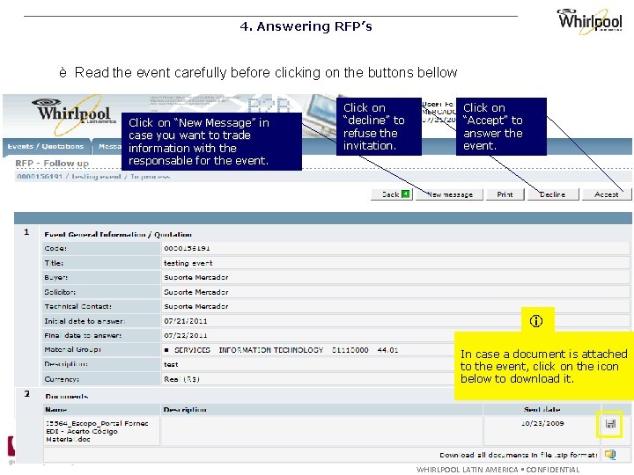Accept the event with Accept button

coord(606,194)
